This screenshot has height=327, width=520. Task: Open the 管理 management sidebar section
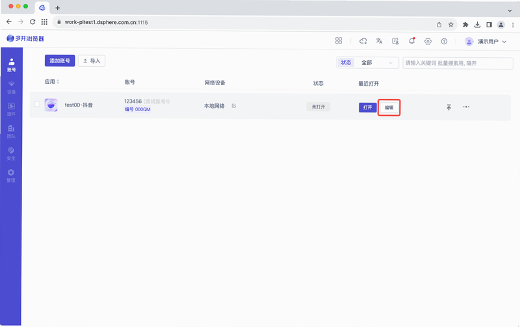pos(11,176)
